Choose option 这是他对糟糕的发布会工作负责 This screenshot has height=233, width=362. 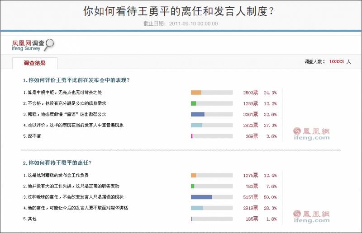[56, 175]
